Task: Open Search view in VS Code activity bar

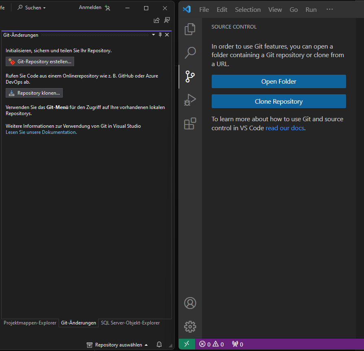Action: point(190,53)
